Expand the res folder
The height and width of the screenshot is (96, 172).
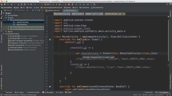pos(6,31)
